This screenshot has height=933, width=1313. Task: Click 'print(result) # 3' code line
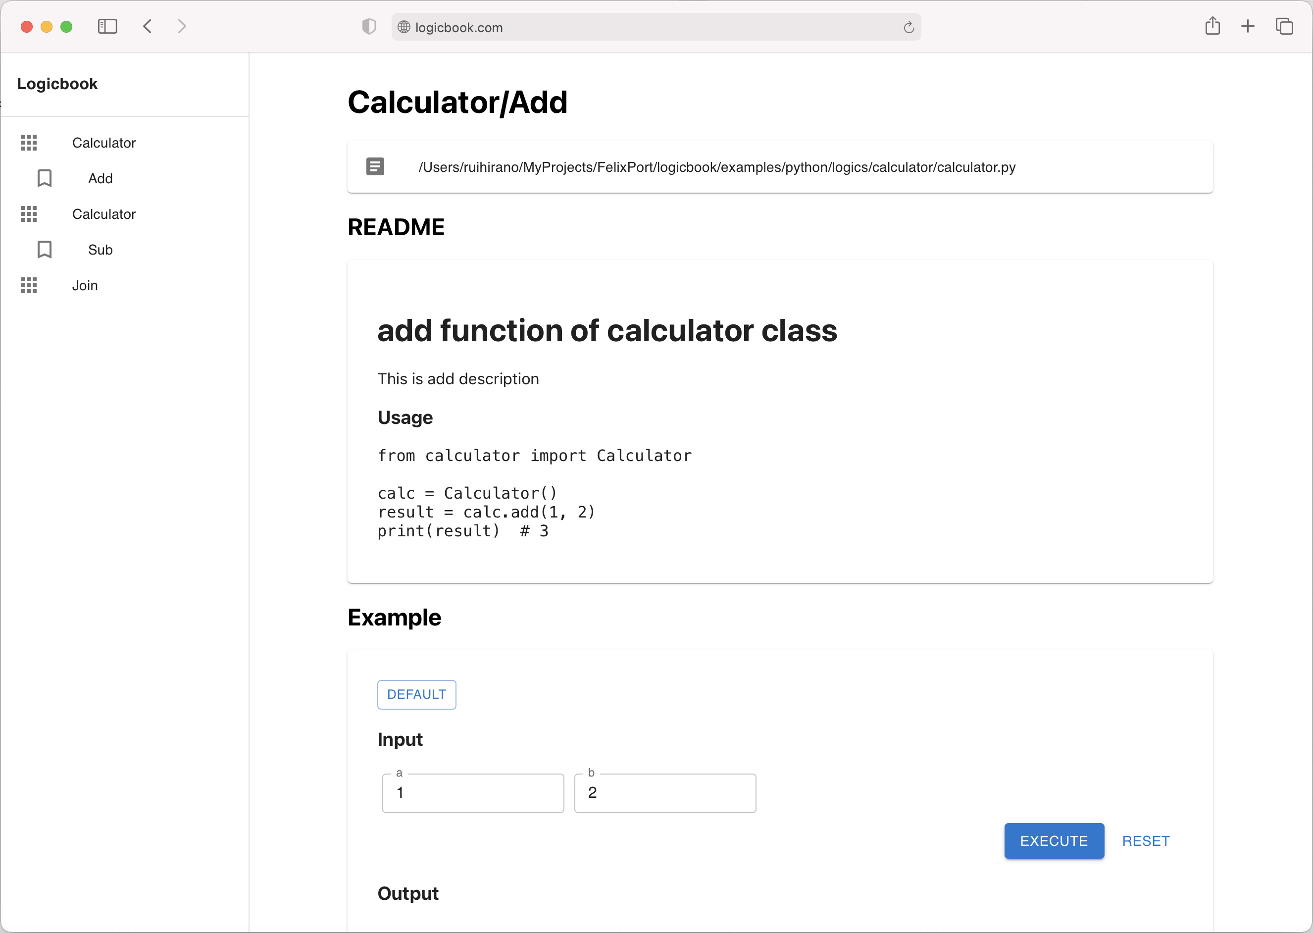pos(462,531)
